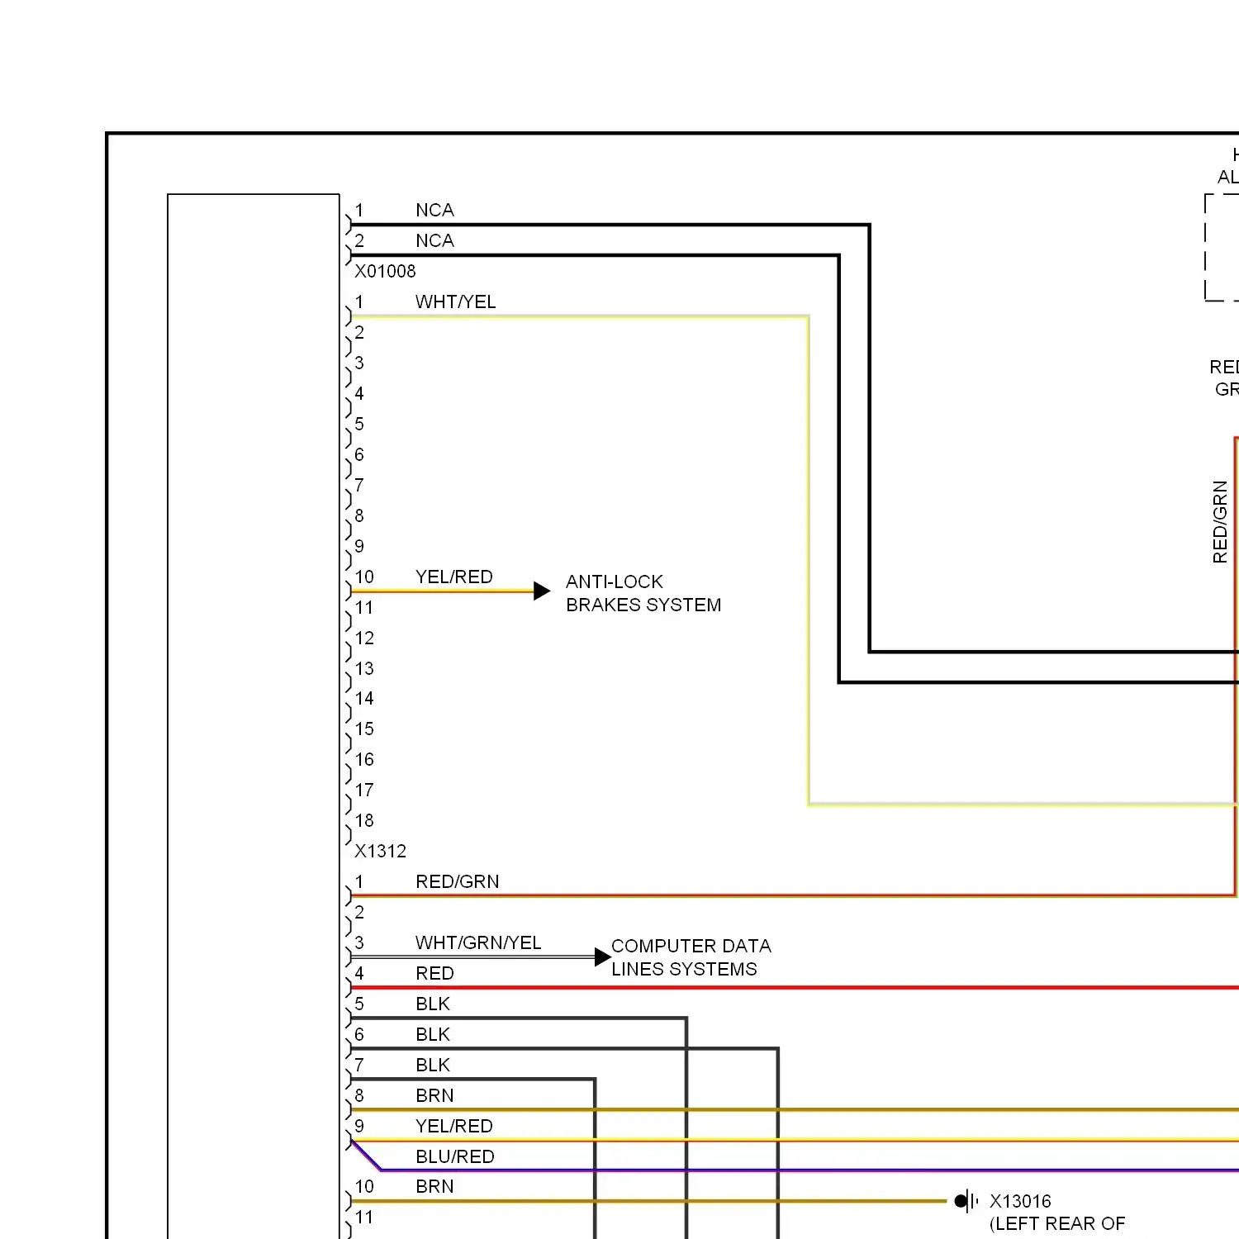The image size is (1239, 1239).
Task: Click the BLK label at pin 6
Action: click(433, 1034)
